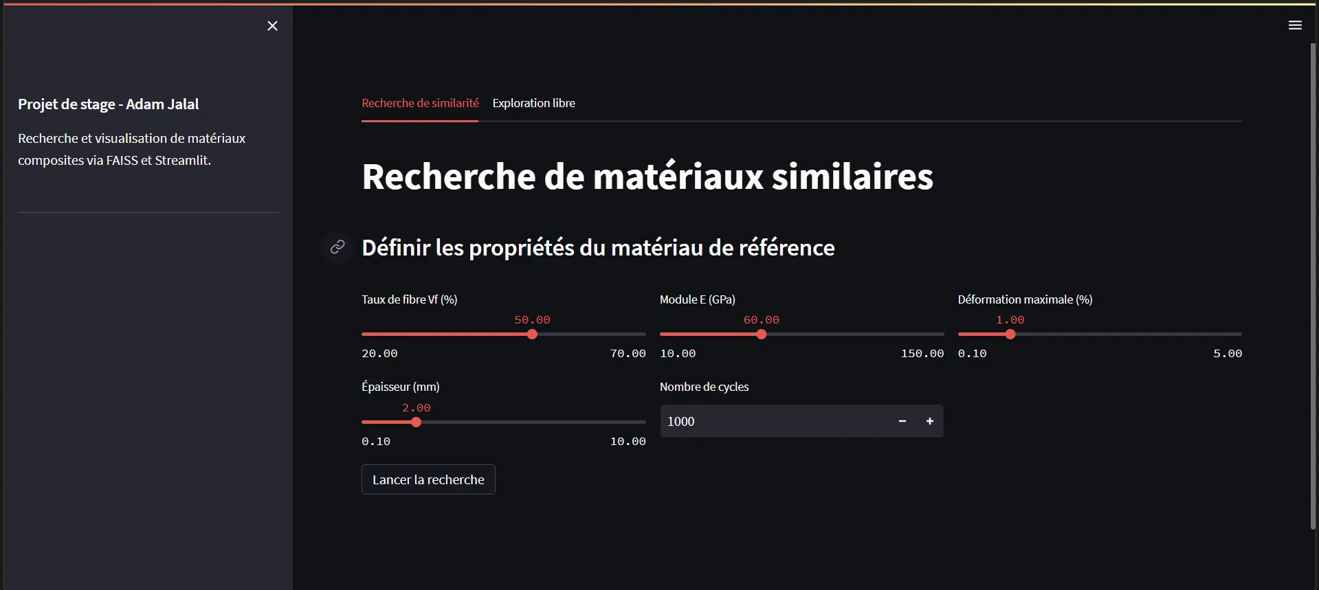Decrease Nombre de cycles with minus button

coord(902,421)
